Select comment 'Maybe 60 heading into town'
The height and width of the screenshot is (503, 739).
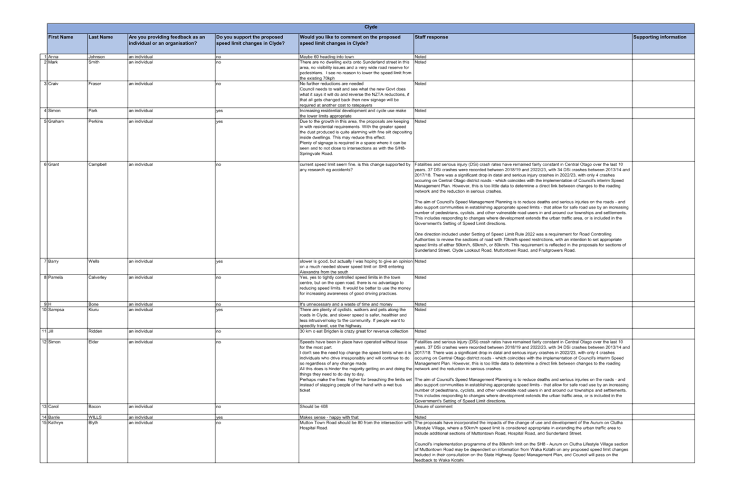pyautogui.click(x=327, y=57)
